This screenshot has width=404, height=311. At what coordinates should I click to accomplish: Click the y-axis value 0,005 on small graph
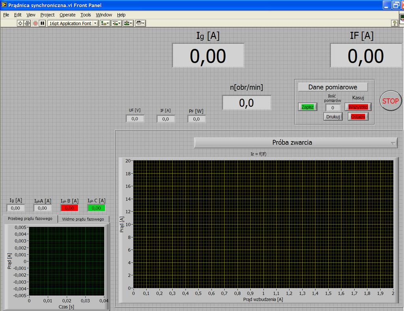[x=21, y=227]
